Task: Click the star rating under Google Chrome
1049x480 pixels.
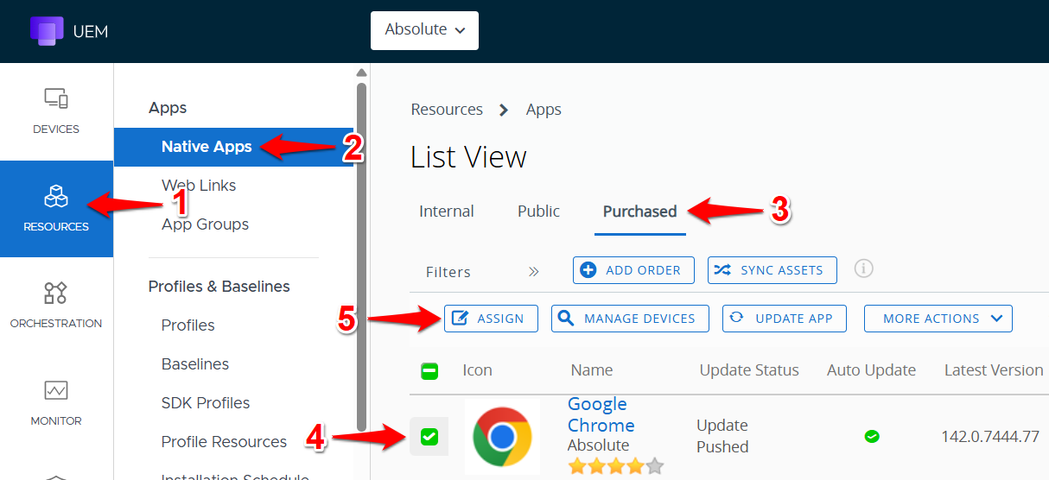Action: click(x=616, y=466)
